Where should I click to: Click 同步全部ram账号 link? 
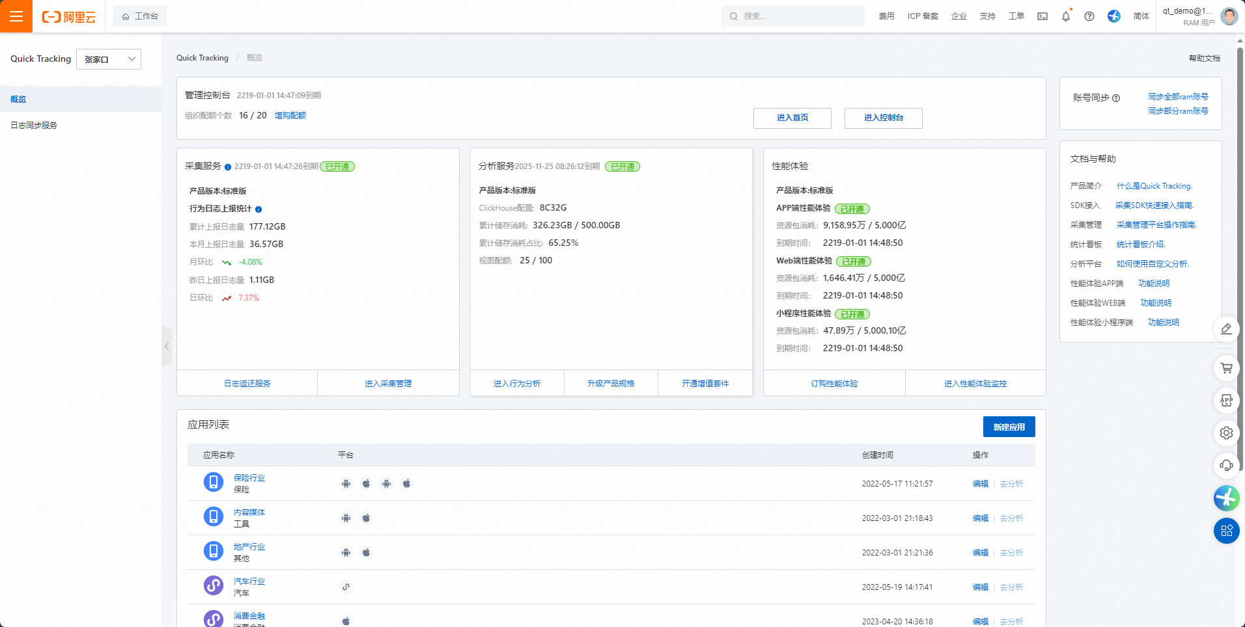pos(1178,96)
